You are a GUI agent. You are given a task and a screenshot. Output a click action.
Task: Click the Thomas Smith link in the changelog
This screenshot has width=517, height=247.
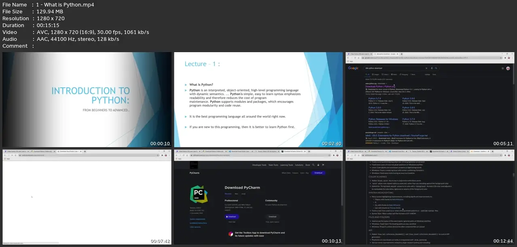pos(395,208)
